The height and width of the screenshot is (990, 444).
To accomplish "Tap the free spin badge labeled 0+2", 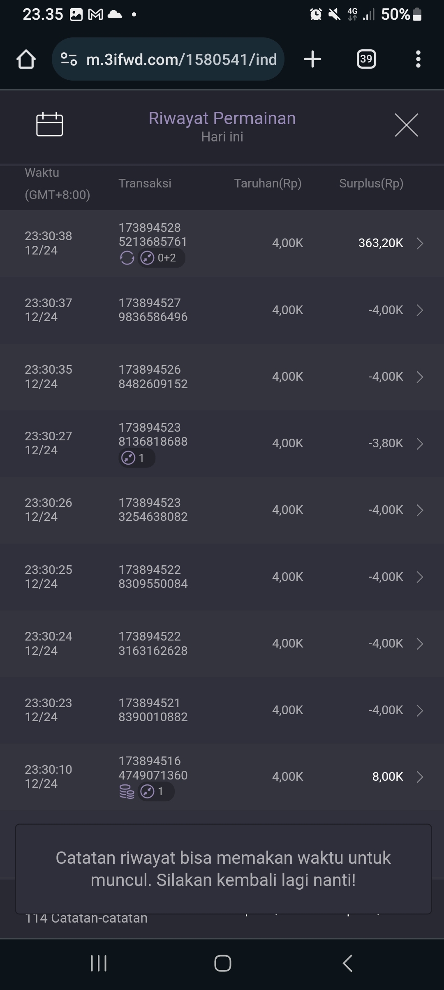I will [161, 258].
